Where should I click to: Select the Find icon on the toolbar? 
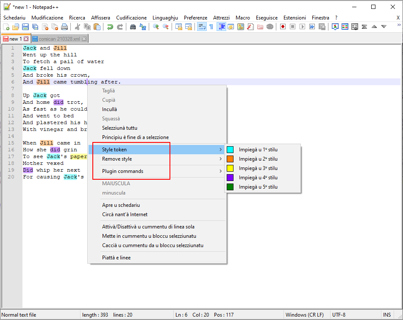(x=133, y=26)
